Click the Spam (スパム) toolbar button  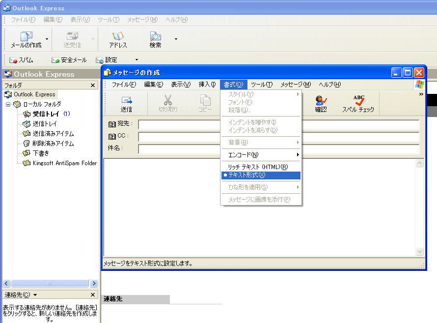21,60
